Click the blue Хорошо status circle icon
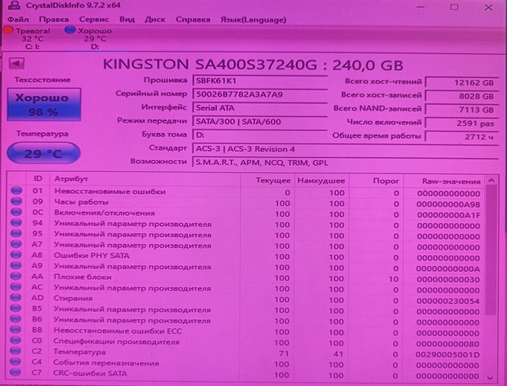This screenshot has height=386, width=507. (70, 30)
